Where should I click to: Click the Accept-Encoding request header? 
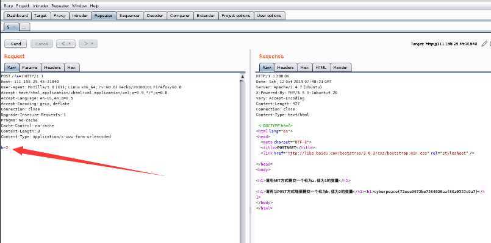(35, 104)
